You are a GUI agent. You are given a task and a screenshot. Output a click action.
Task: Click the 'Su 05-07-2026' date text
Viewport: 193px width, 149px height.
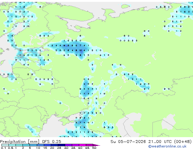pyautogui.click(x=128, y=142)
